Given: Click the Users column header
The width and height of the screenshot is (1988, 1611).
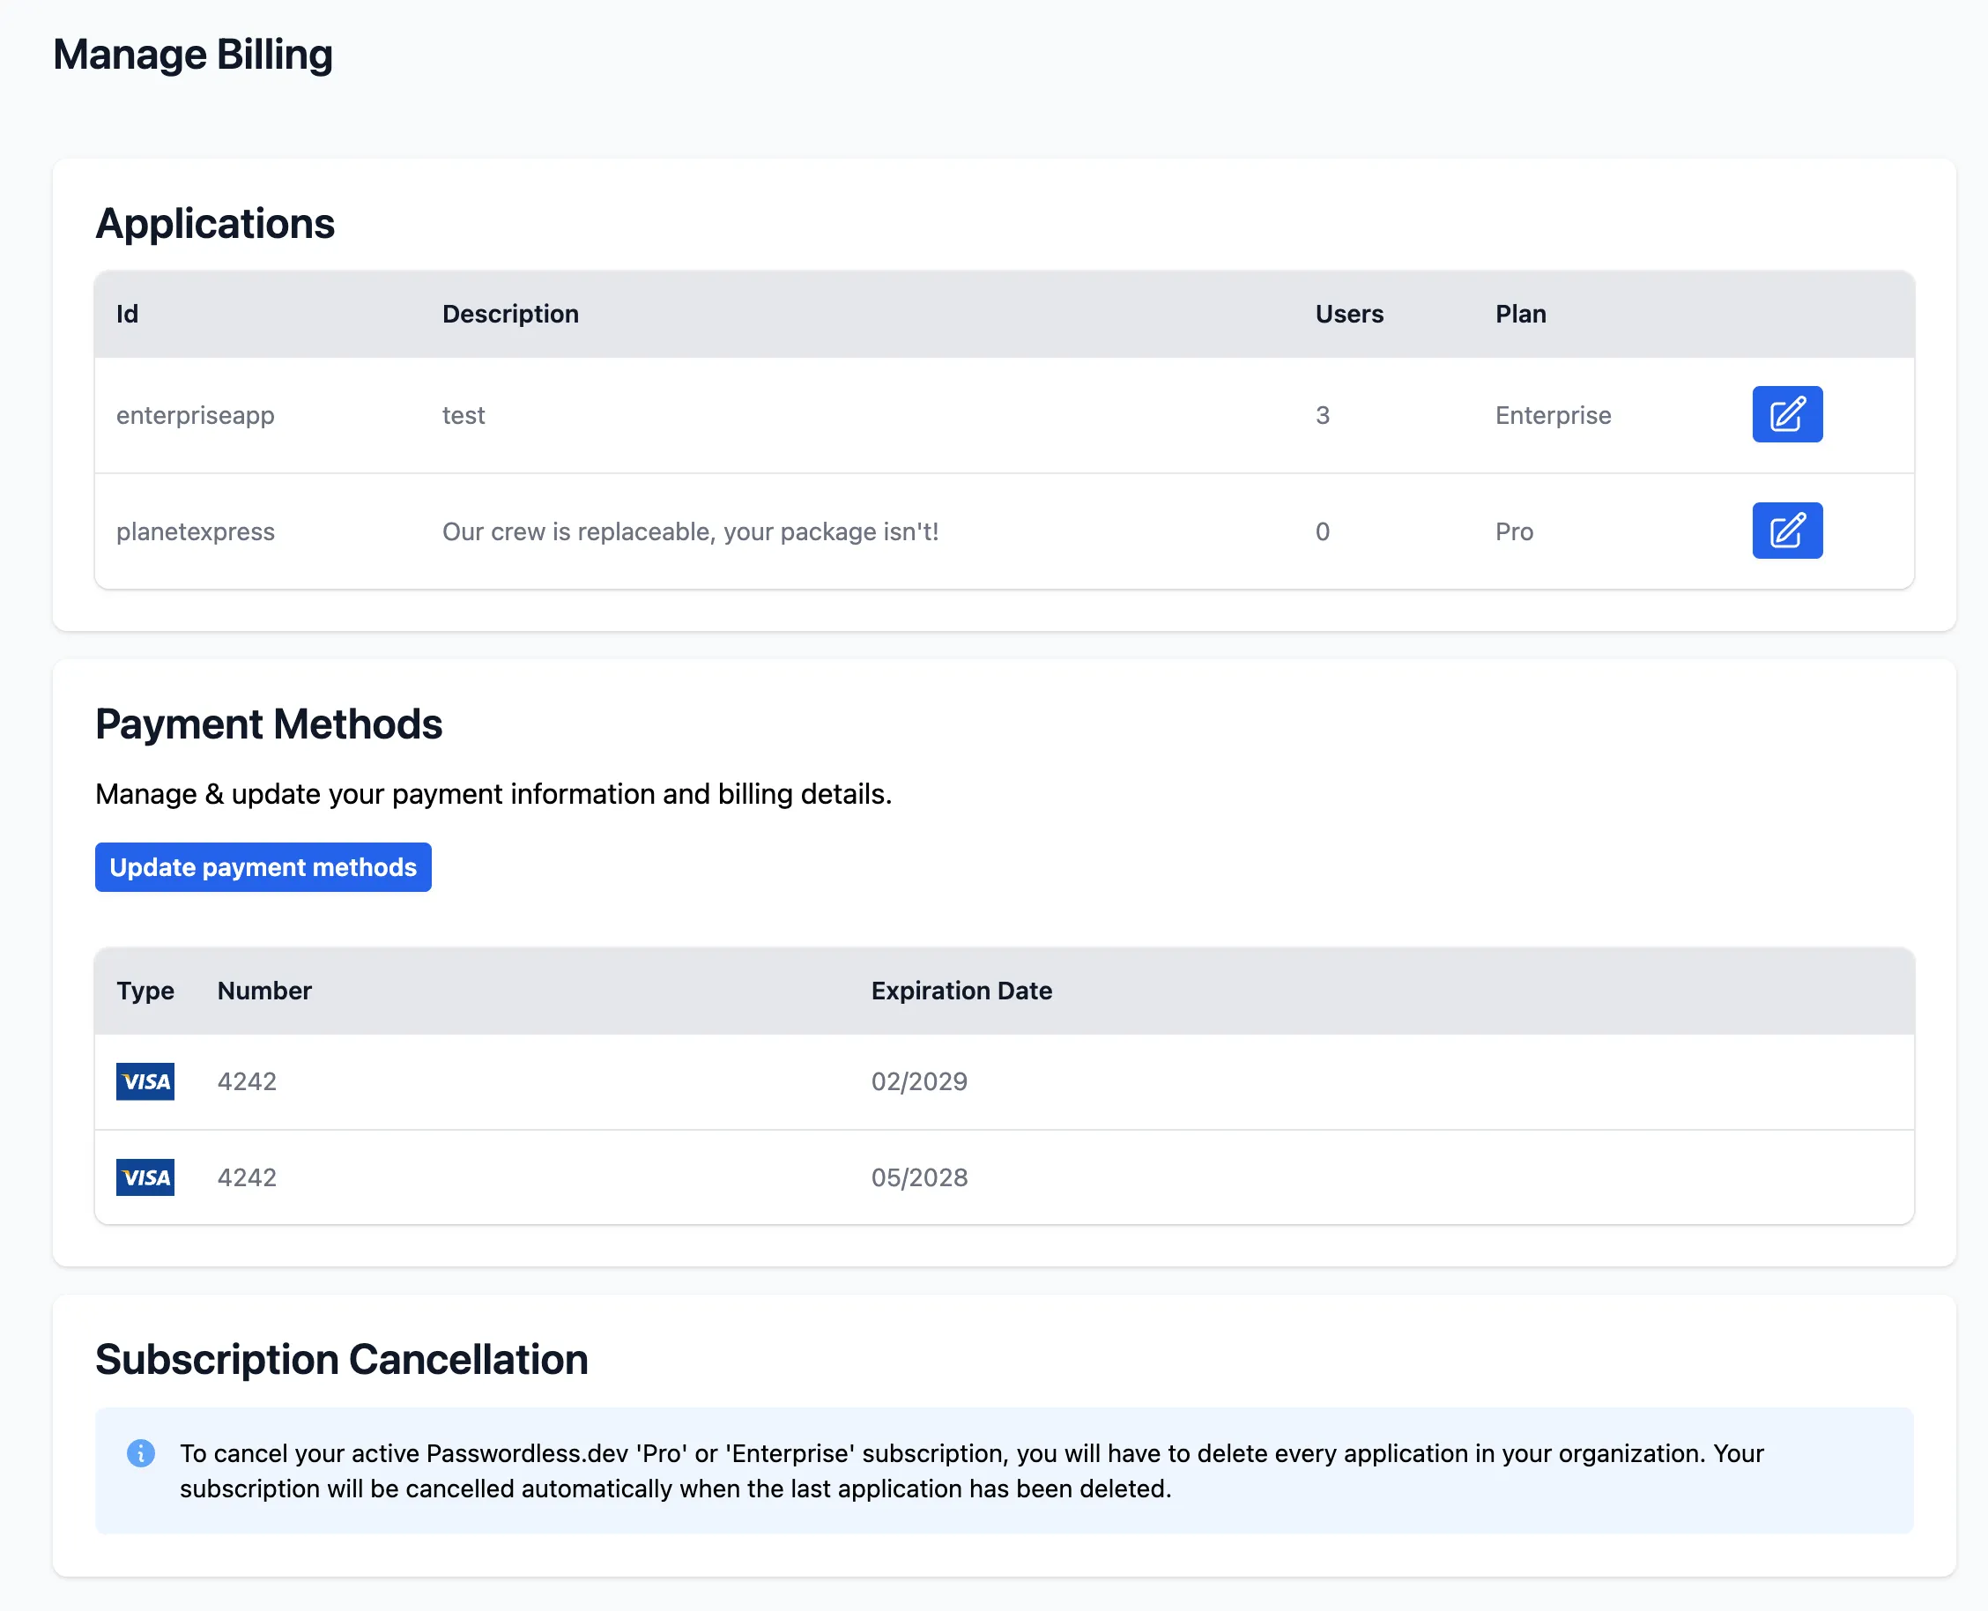Looking at the screenshot, I should [1347, 314].
